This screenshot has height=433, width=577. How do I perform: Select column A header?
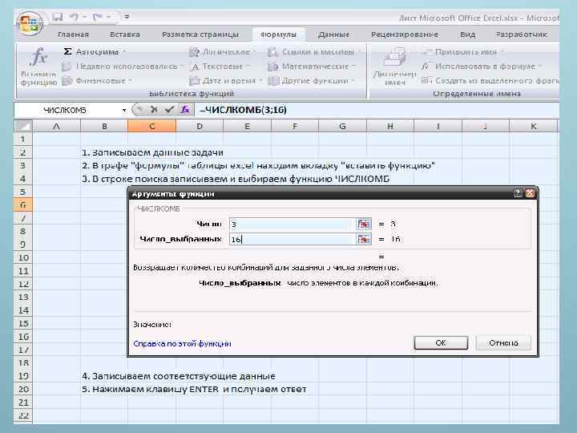click(x=56, y=127)
